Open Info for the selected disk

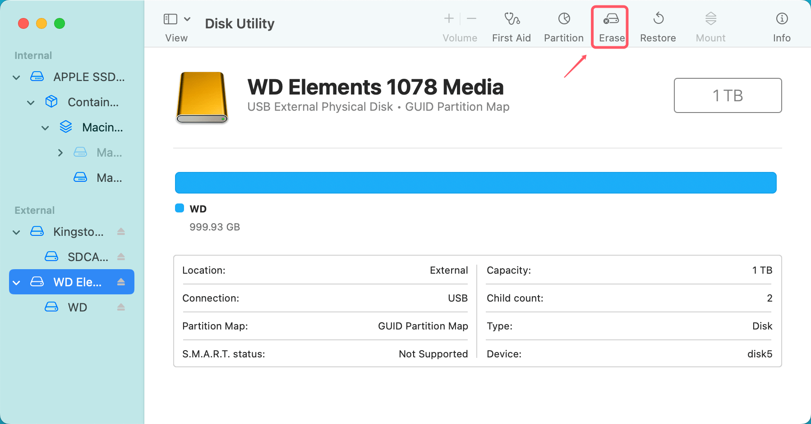[x=781, y=25]
